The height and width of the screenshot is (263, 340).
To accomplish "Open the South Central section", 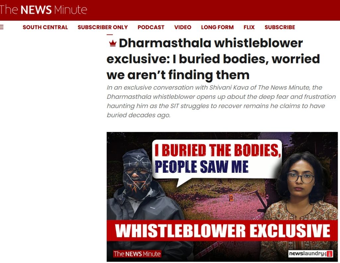I will (45, 27).
